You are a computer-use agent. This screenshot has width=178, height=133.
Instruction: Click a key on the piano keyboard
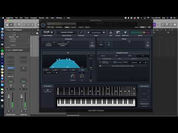(96, 102)
